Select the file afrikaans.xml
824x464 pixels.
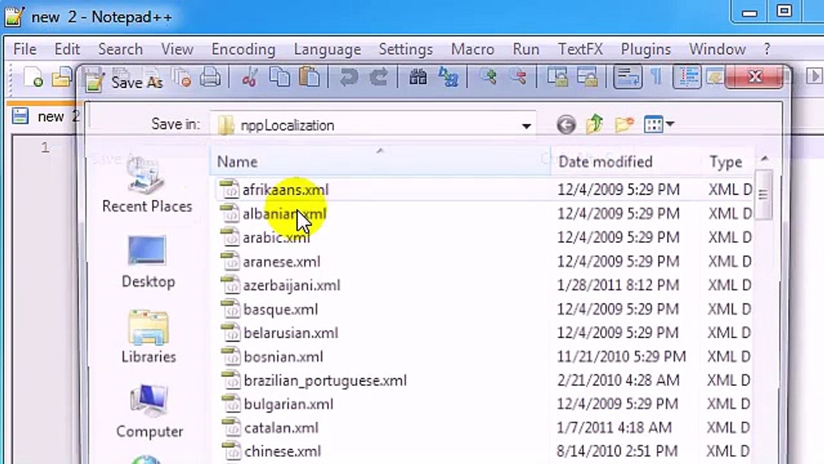[x=286, y=189]
